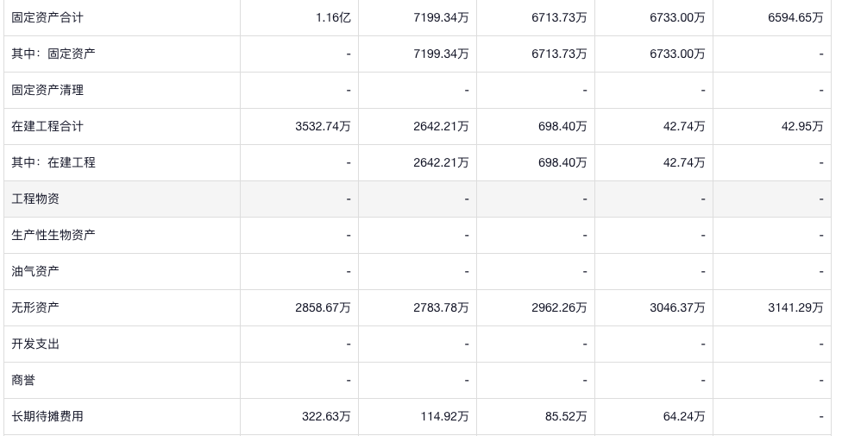This screenshot has width=842, height=436.
Task: Click the 6594.65万 fixed assets cell
Action: pos(795,17)
